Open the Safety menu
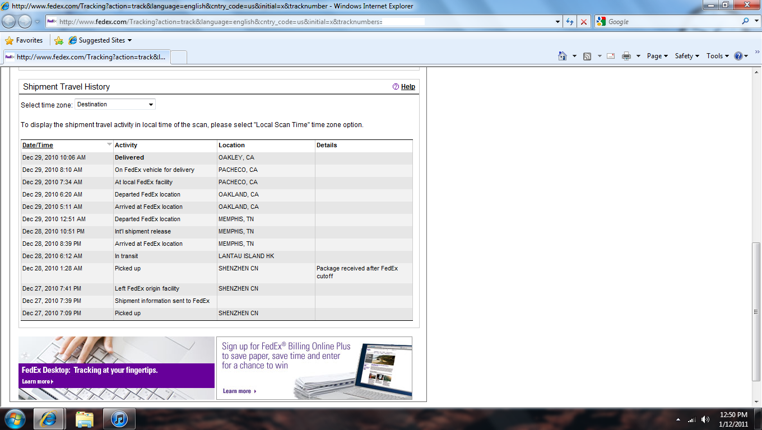Viewport: 762px width, 430px height. point(687,56)
